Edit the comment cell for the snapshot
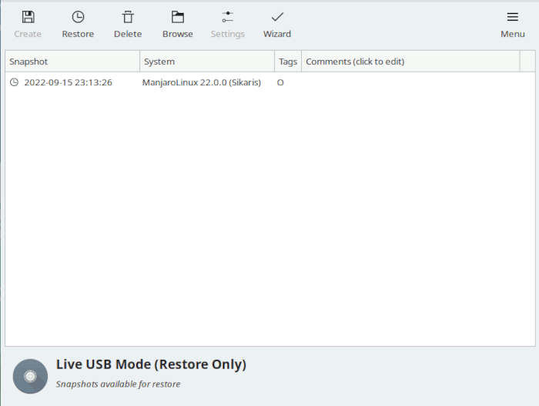 [x=410, y=82]
